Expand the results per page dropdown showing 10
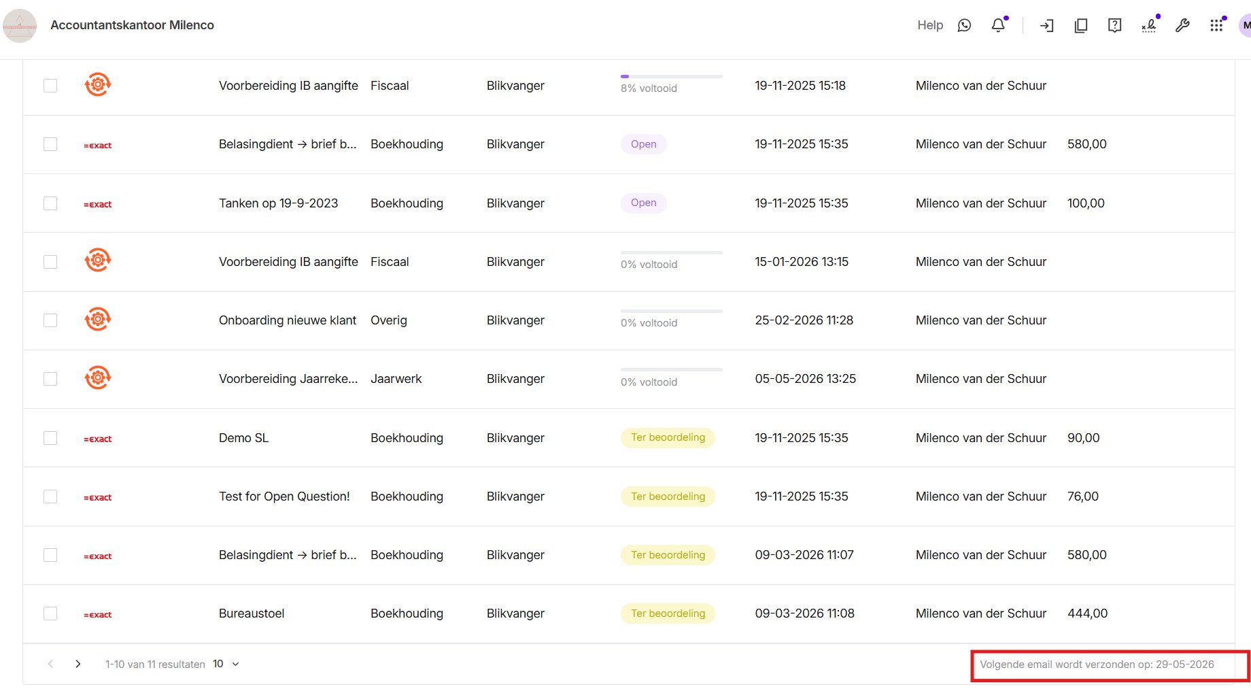Screen dimensions: 1251x689 coord(226,664)
